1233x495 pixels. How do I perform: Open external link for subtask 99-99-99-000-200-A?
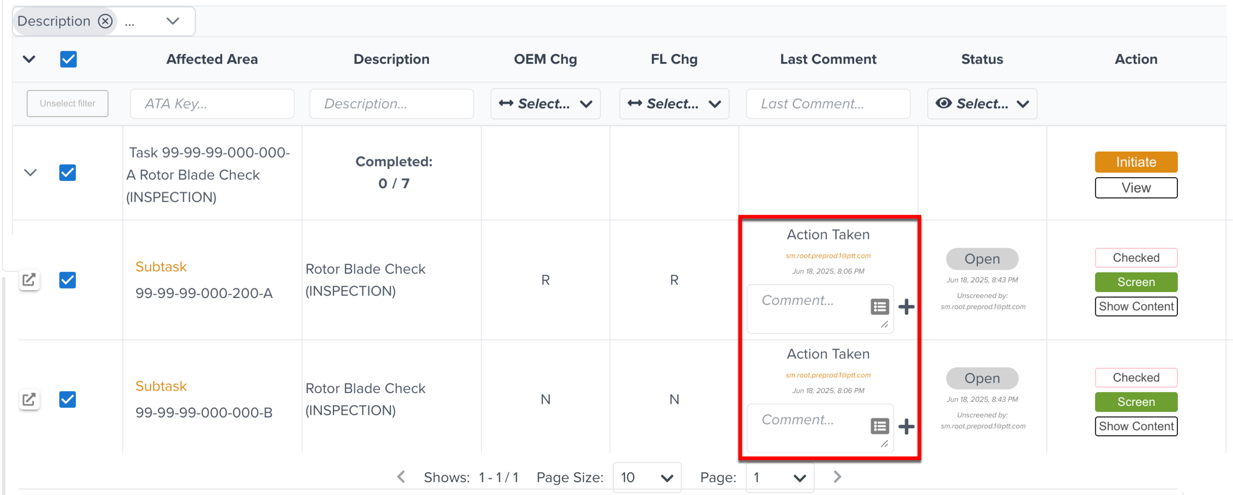(x=29, y=280)
